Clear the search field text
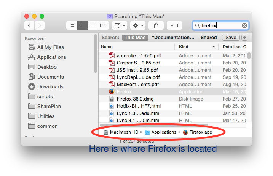This screenshot has height=176, width=273. tap(244, 25)
